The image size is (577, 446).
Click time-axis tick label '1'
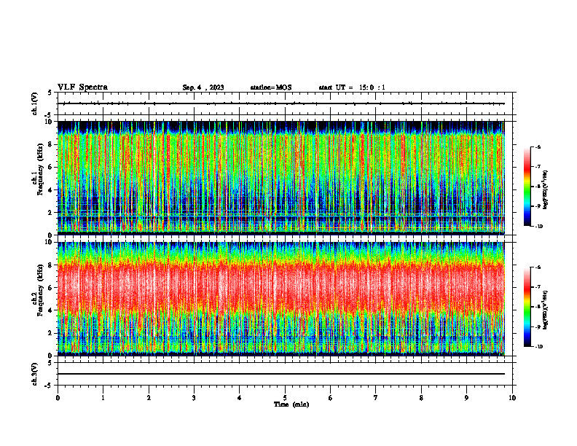point(103,398)
